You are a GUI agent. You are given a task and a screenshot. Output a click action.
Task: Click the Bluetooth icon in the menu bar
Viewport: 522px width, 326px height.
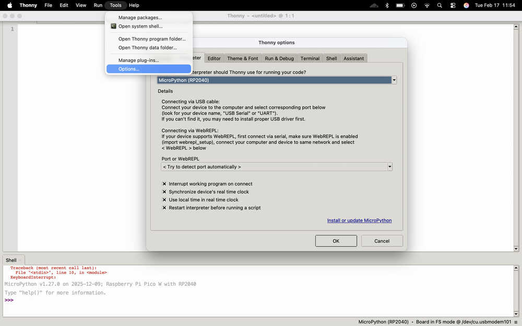coord(387,5)
